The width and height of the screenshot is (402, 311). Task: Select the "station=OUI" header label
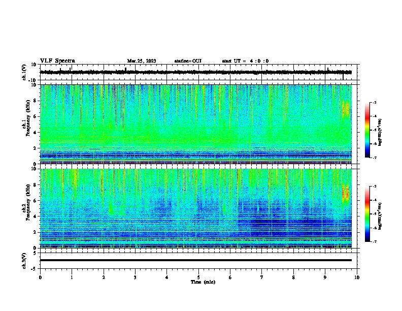(x=188, y=61)
